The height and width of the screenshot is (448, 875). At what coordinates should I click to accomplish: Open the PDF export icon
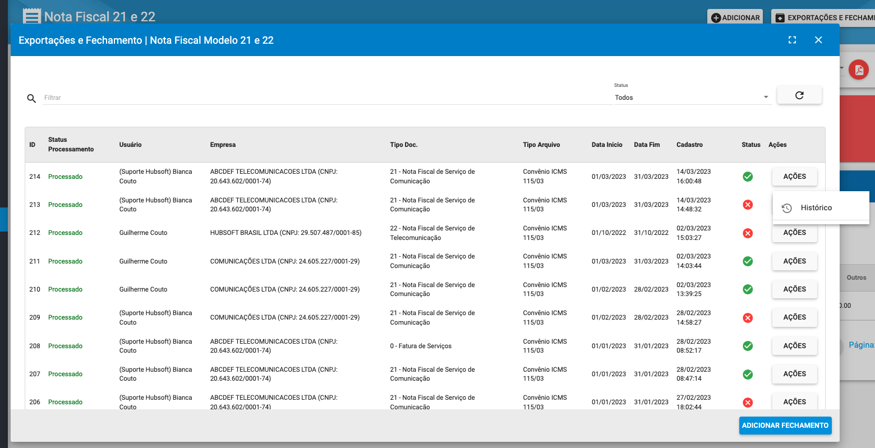pos(858,70)
